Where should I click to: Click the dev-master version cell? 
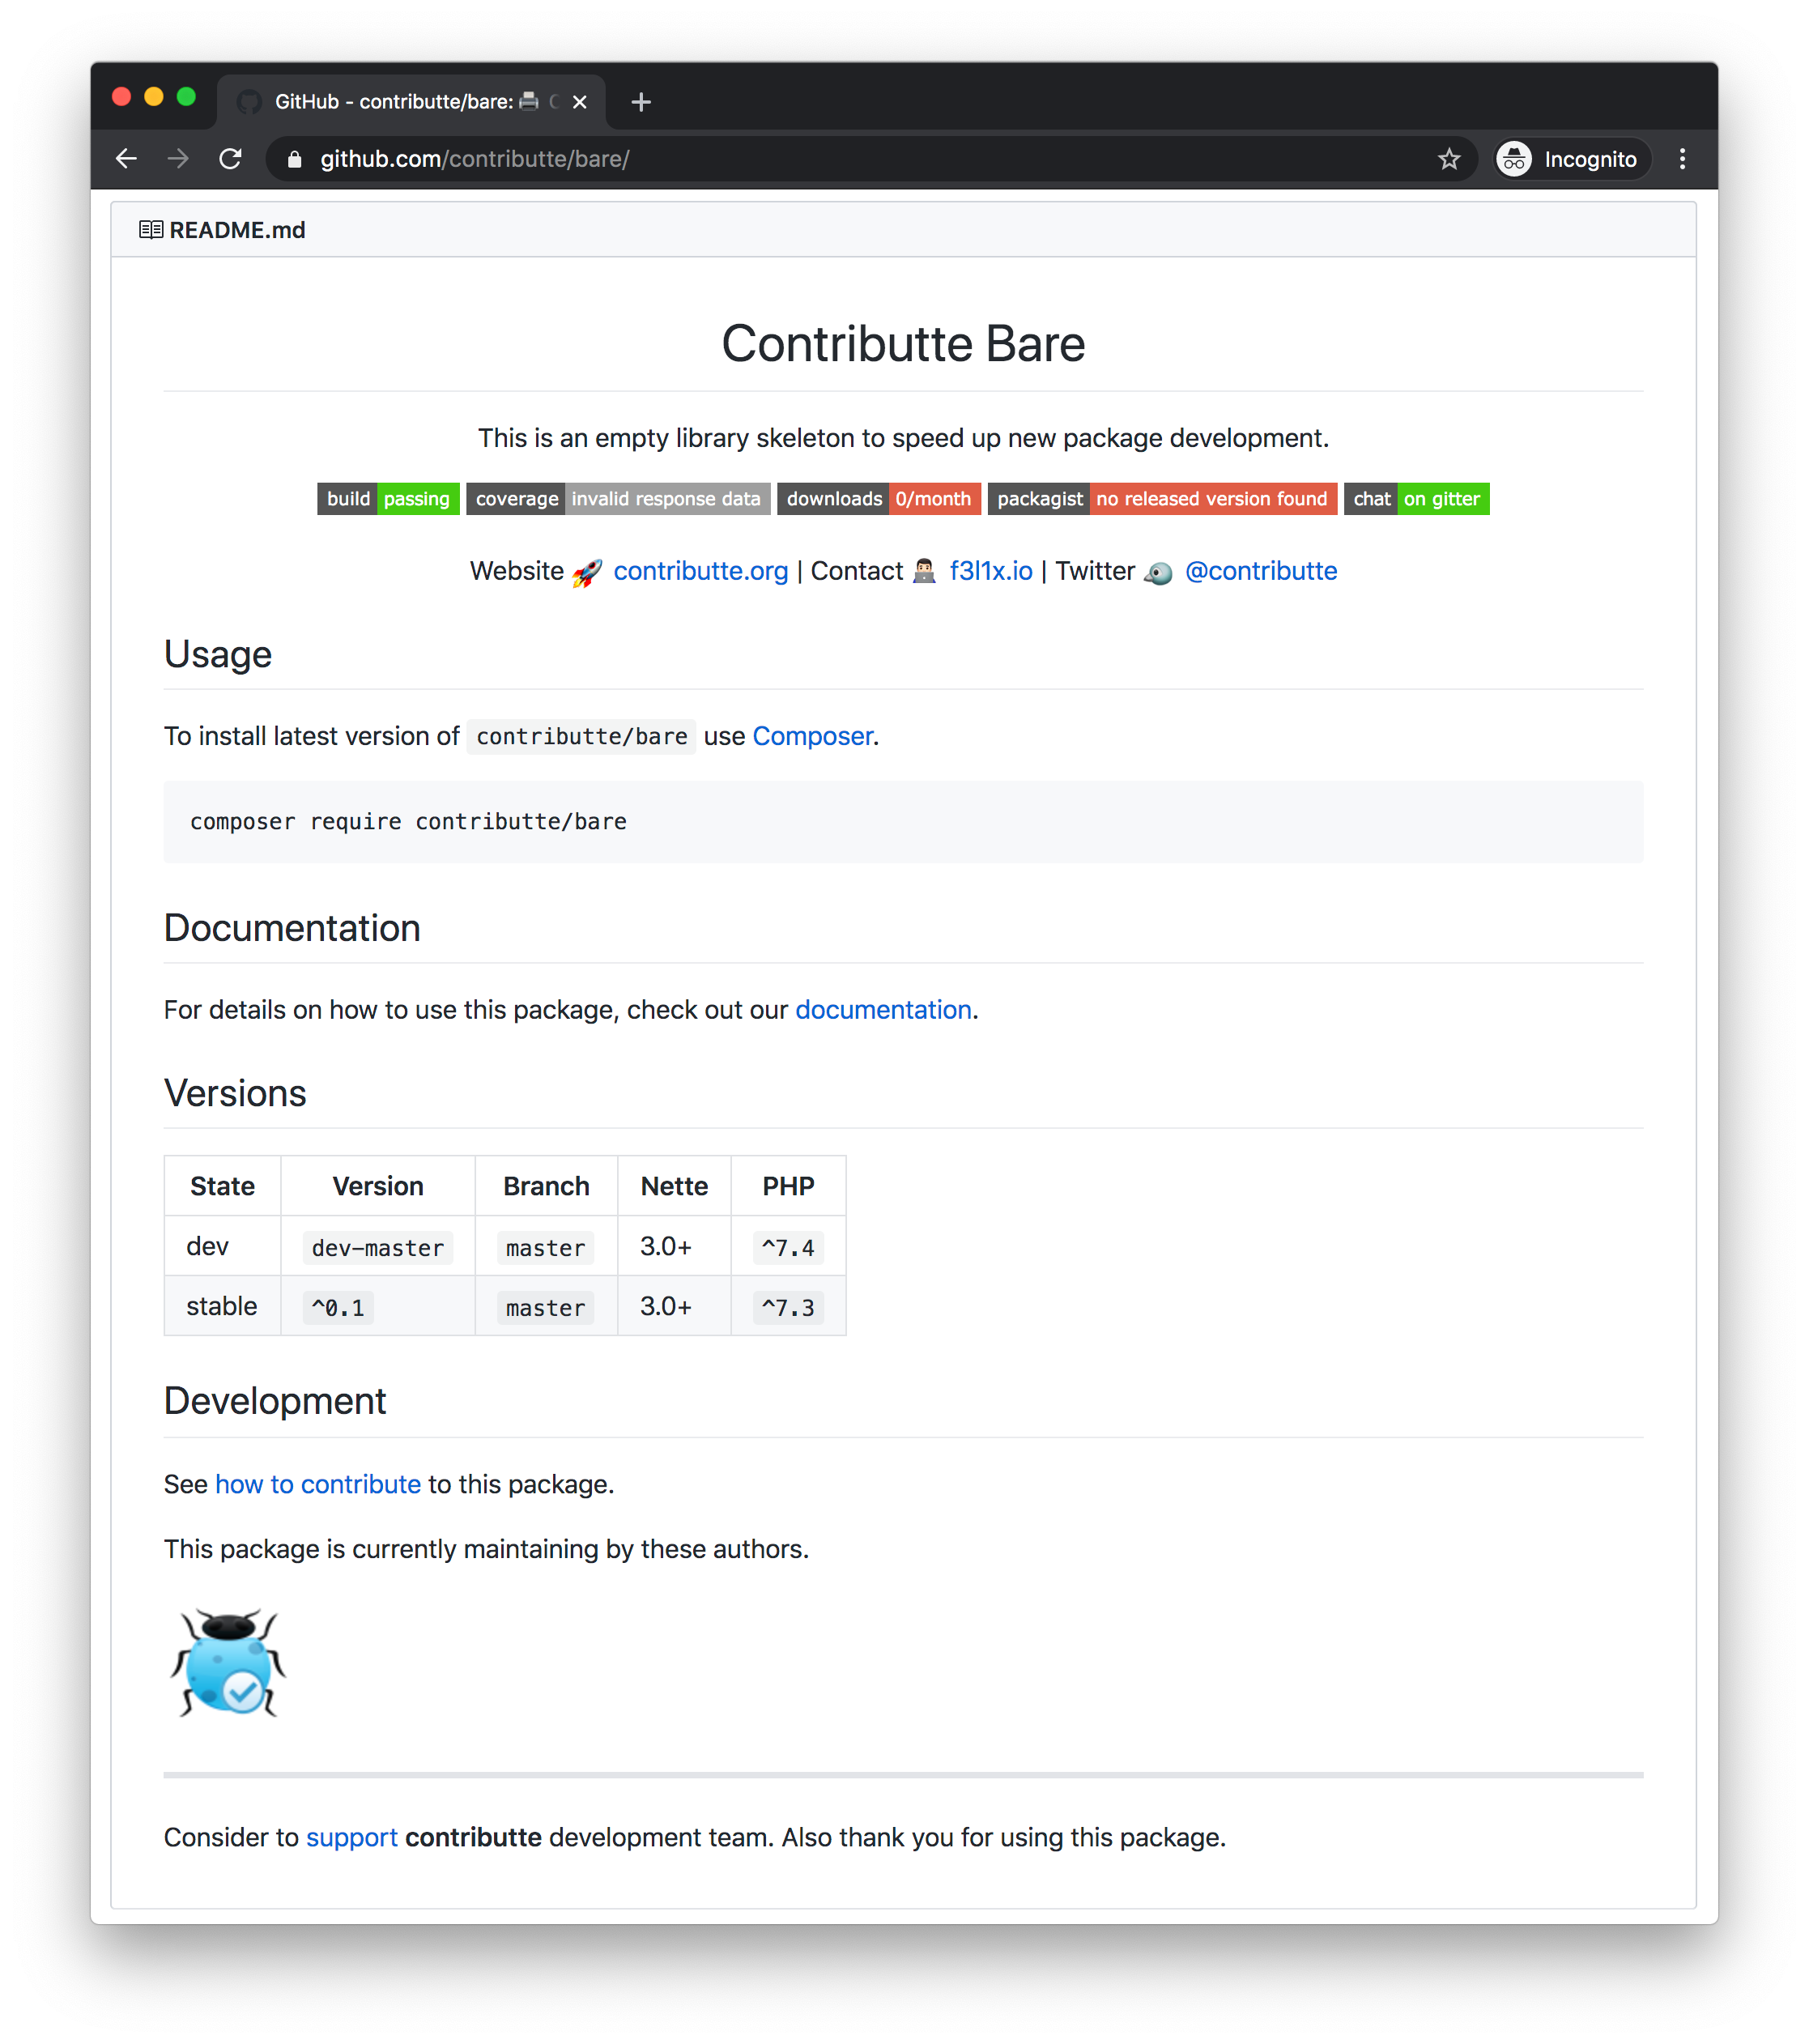[378, 1248]
